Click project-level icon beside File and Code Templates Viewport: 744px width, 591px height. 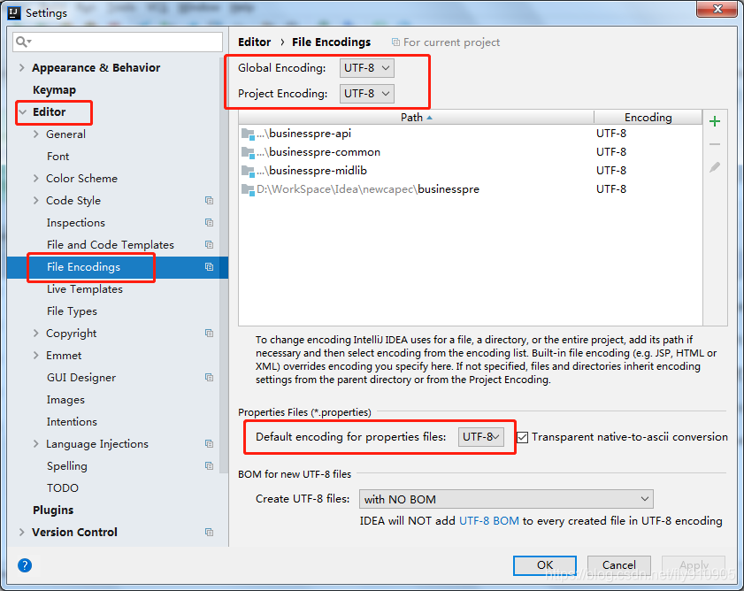tap(209, 244)
